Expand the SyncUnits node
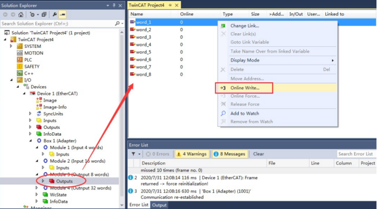The height and width of the screenshot is (209, 377). [x=30, y=114]
